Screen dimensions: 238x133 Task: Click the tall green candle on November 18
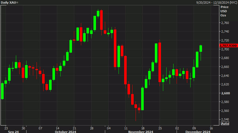(142, 99)
